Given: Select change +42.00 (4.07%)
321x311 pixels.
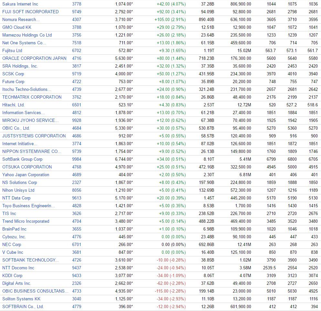Looking at the screenshot, I should point(171,4).
